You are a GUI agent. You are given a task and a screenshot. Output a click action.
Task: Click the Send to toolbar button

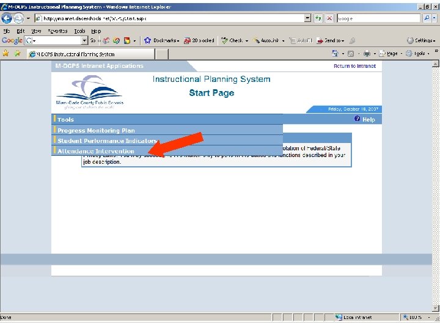[330, 41]
